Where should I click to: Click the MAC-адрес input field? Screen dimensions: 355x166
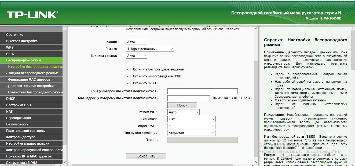[x=189, y=98]
